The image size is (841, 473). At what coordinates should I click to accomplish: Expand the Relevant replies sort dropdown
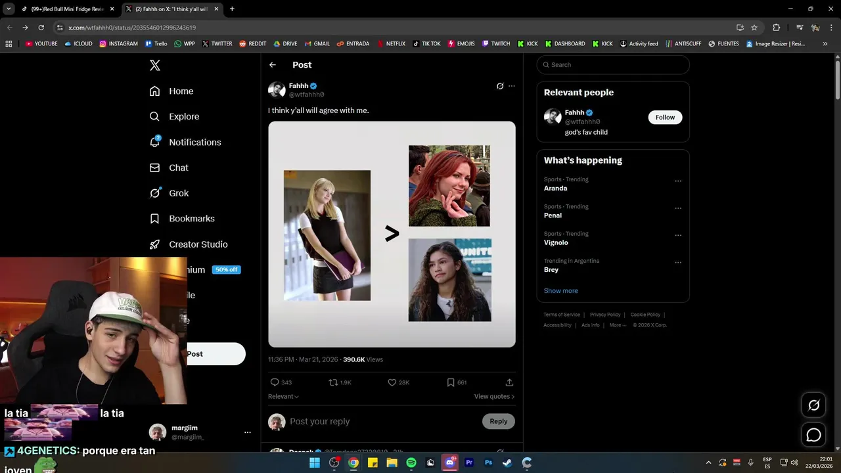click(283, 396)
